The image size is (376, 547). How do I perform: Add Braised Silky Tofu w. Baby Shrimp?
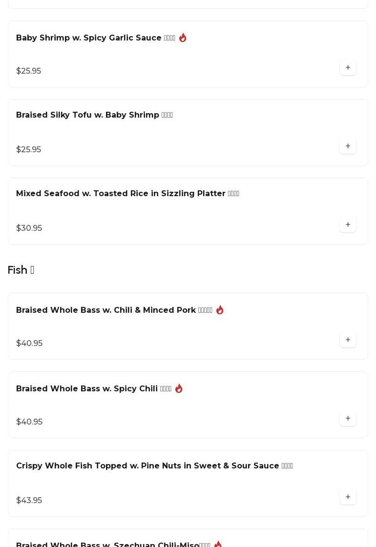click(348, 146)
